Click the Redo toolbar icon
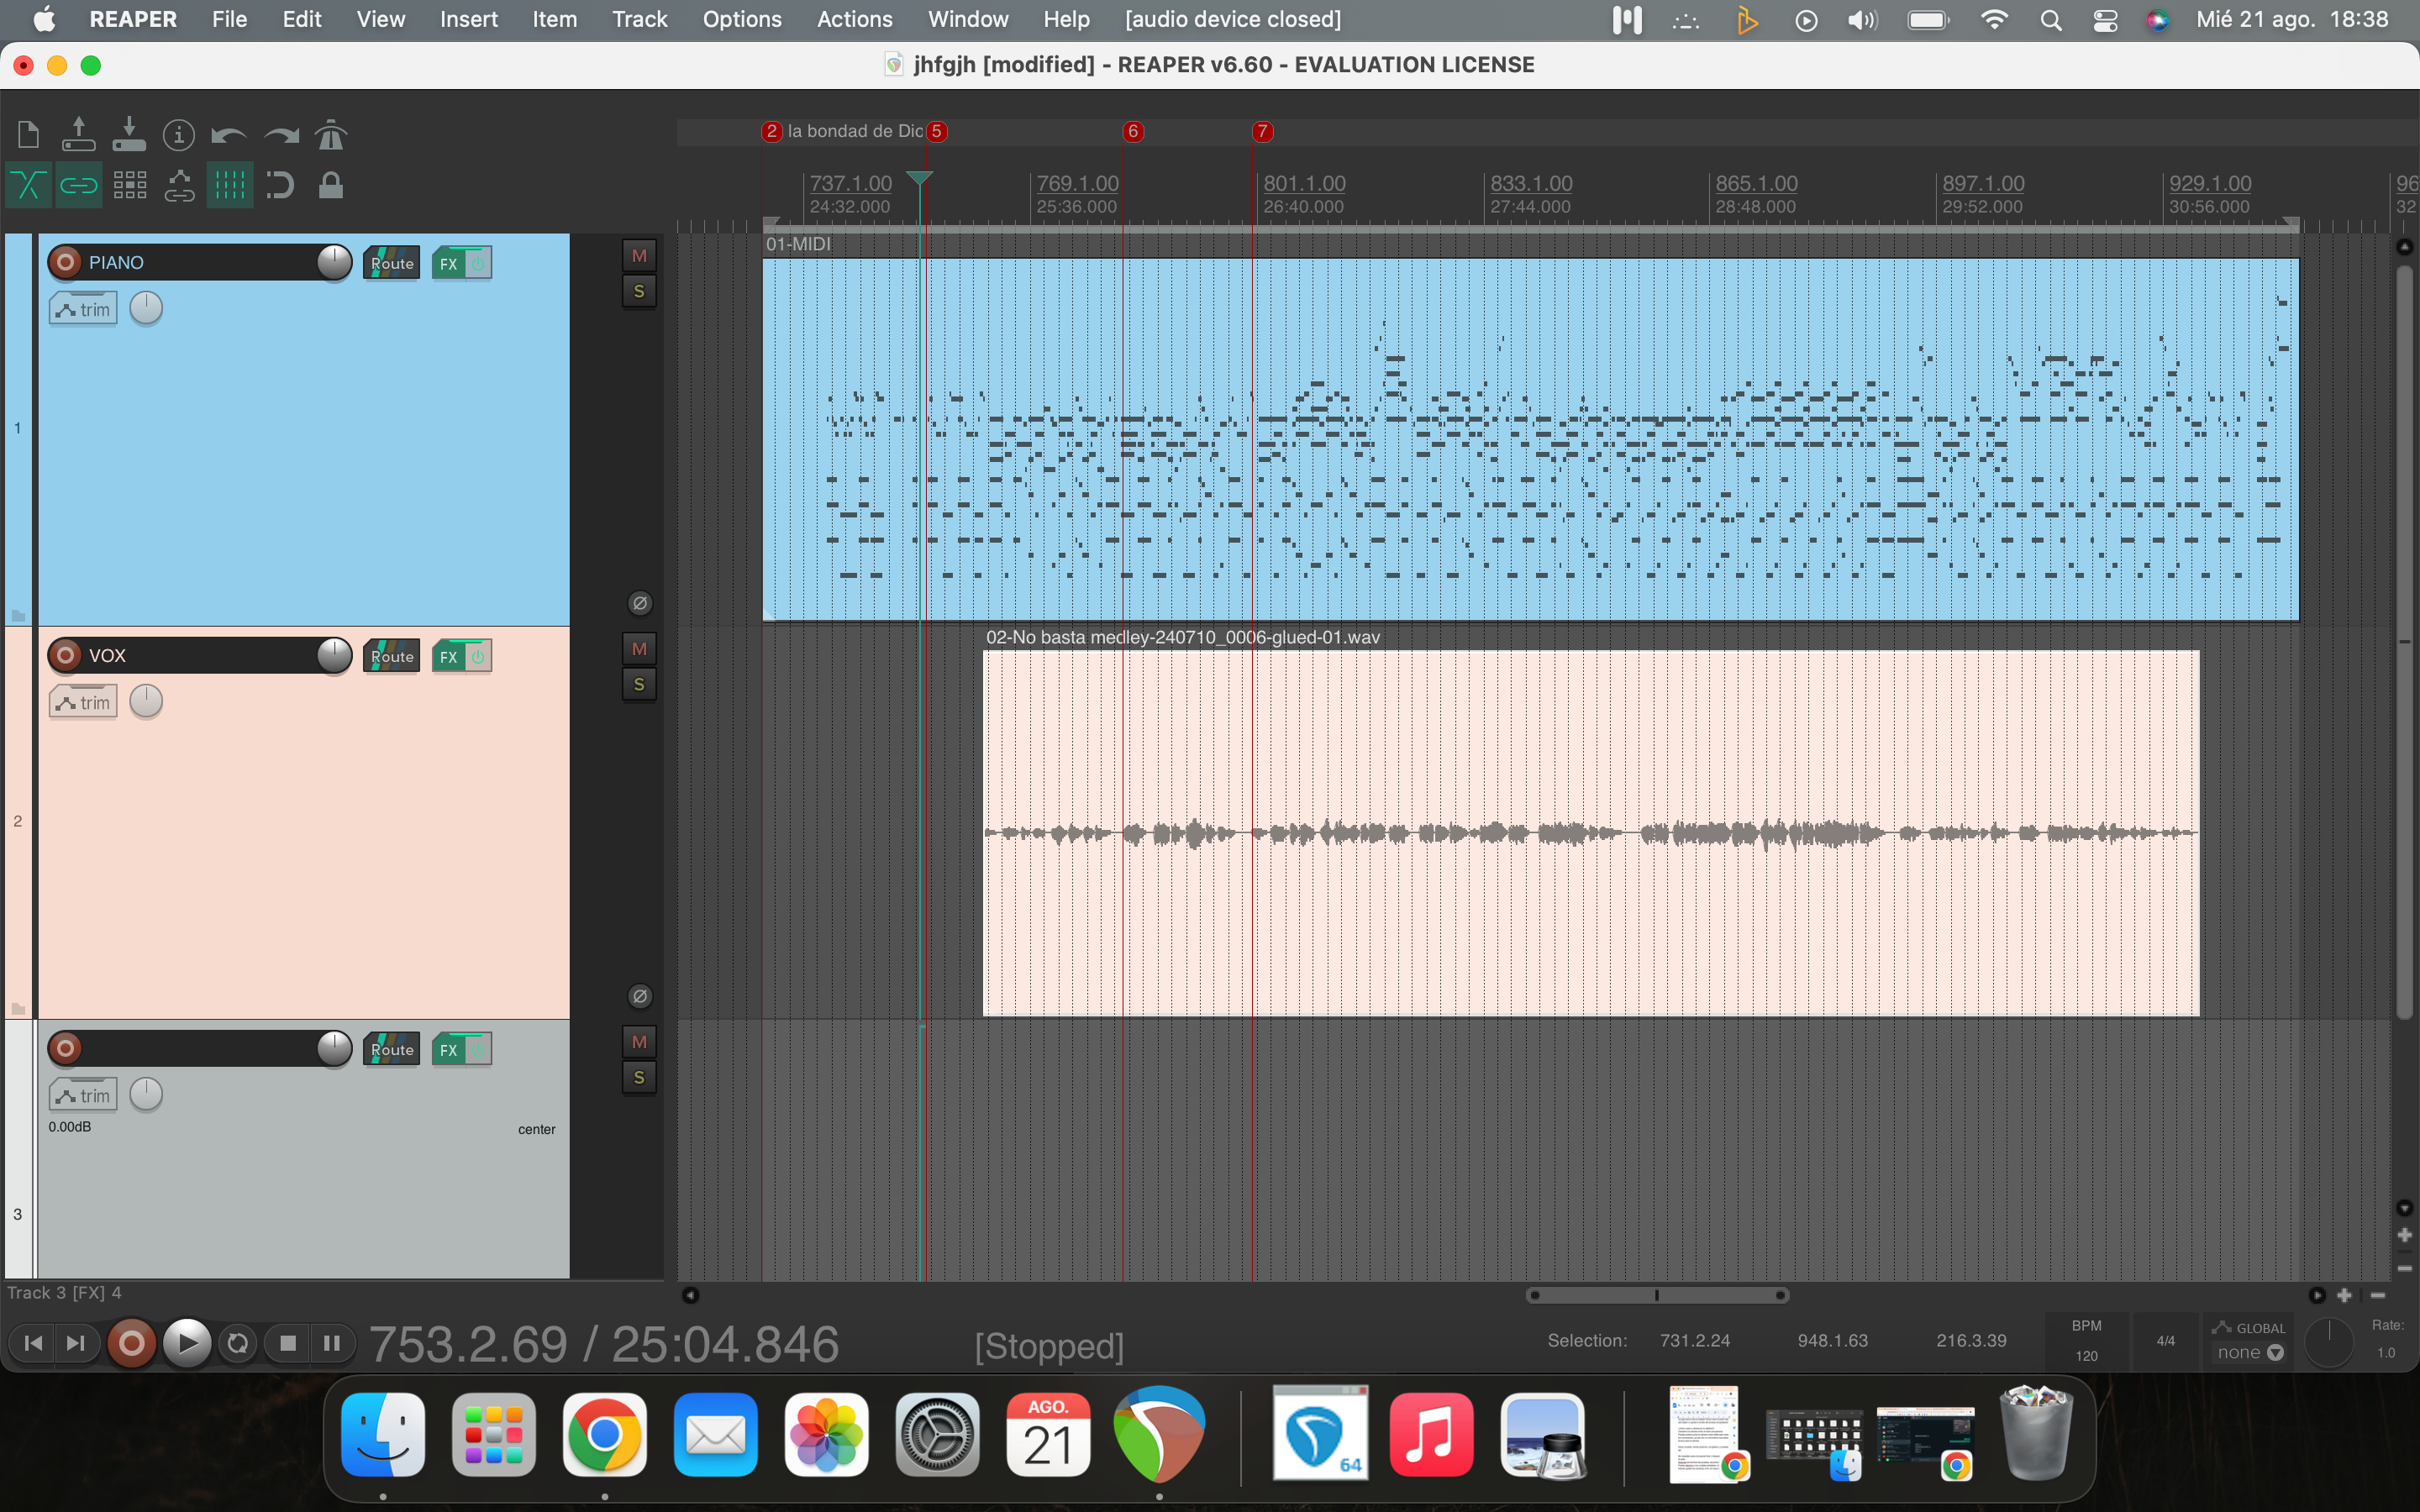 coord(281,134)
